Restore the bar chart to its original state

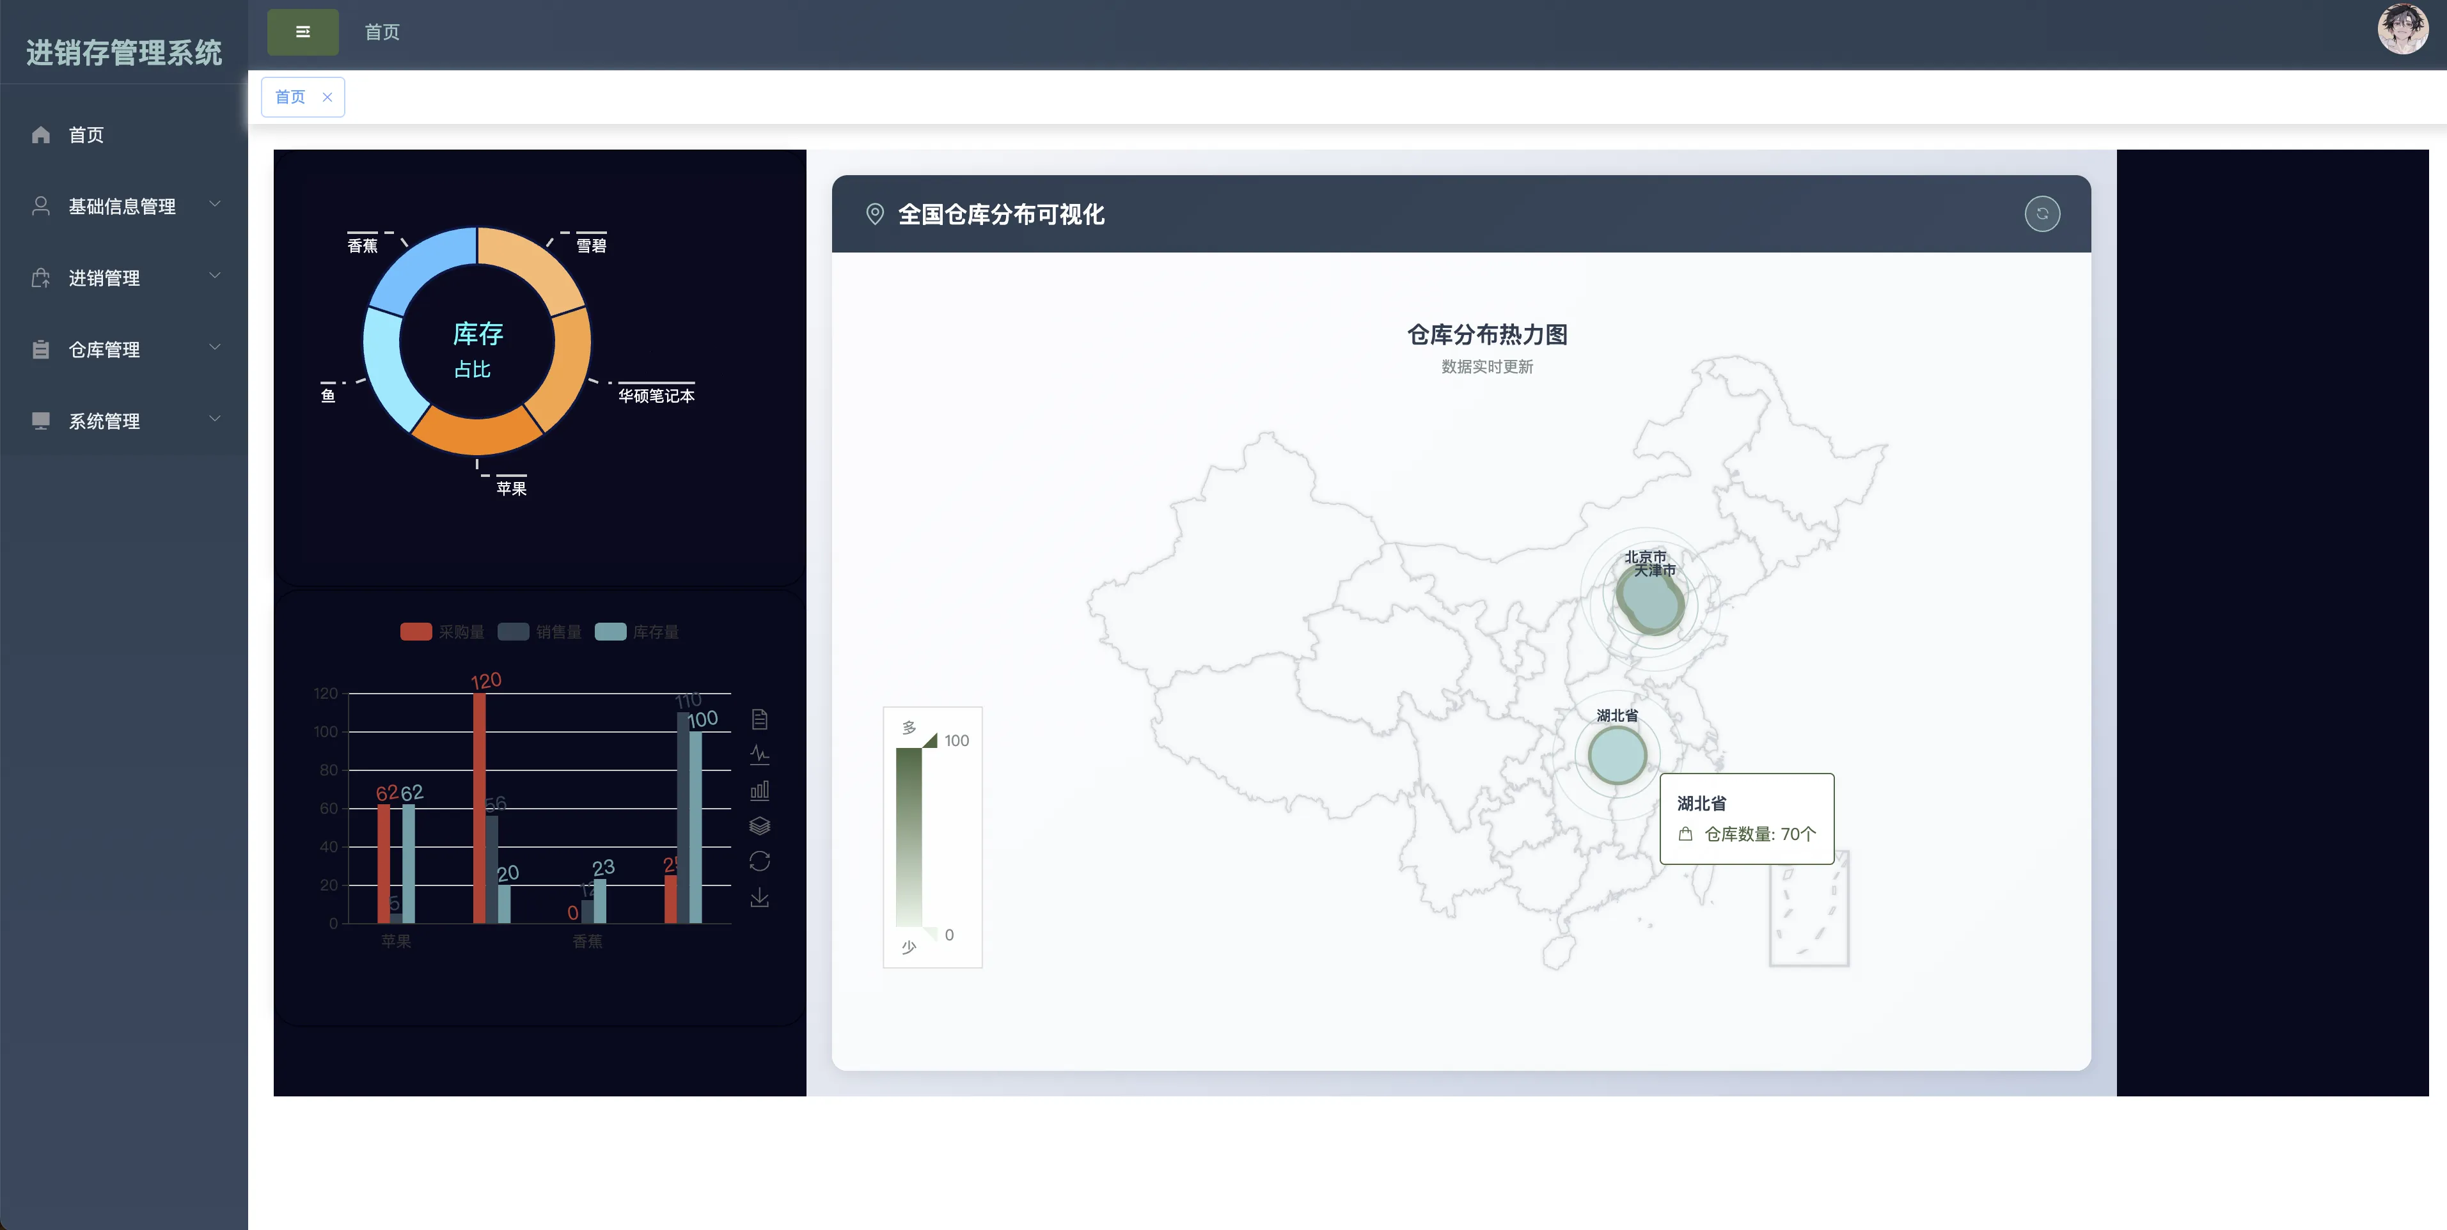[759, 862]
